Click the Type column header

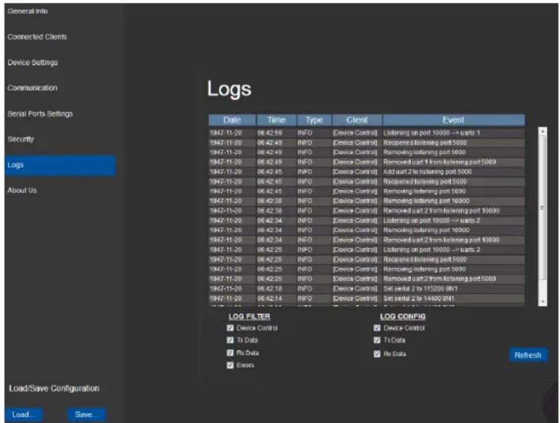pos(314,120)
